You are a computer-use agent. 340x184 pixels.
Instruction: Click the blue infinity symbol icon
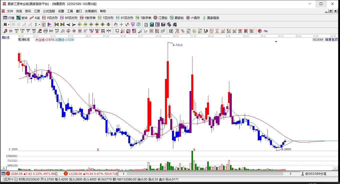pos(266,31)
